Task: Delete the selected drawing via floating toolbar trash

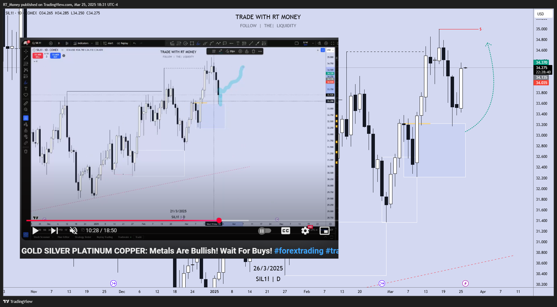Action: (x=253, y=51)
